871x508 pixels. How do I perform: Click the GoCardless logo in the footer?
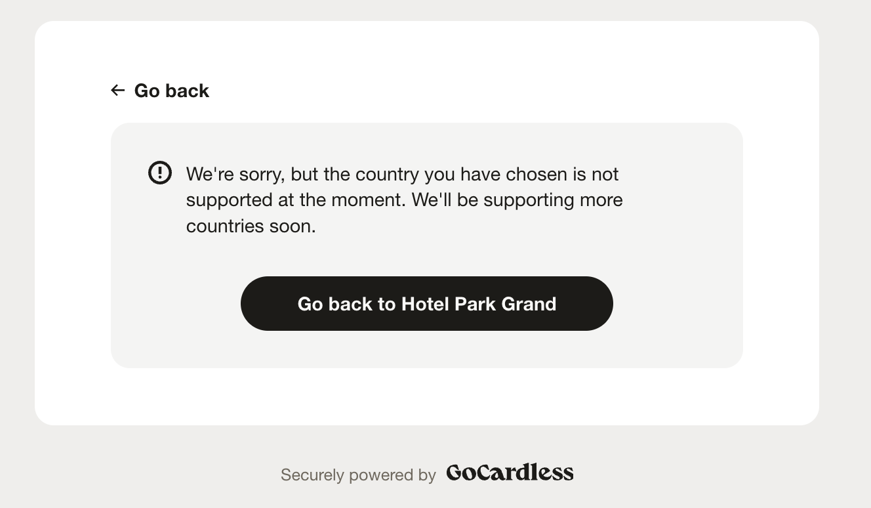(510, 473)
